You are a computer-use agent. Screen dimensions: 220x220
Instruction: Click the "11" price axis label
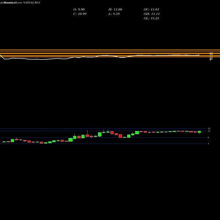click(x=209, y=131)
